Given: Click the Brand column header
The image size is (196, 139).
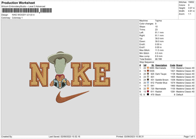Looking at the screenshot, I should tap(179, 65).
